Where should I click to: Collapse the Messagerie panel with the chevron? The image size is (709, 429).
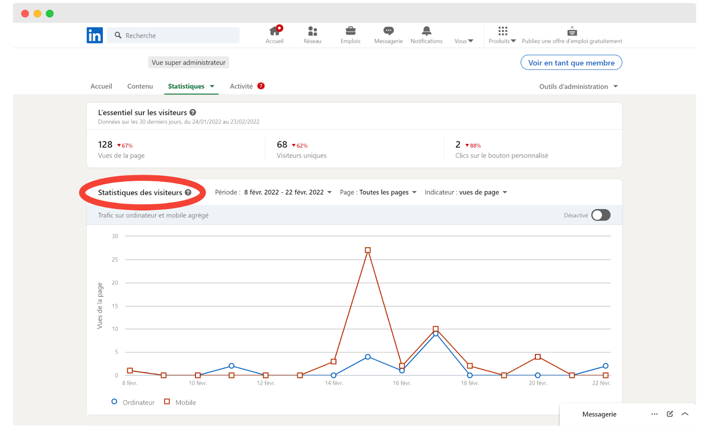[685, 414]
